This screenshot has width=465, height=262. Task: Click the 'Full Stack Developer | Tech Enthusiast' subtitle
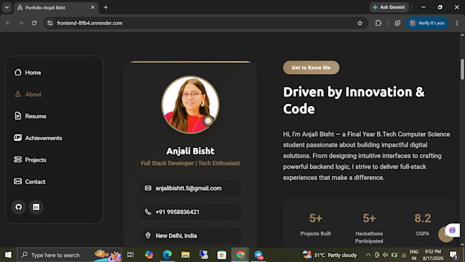[x=190, y=163]
